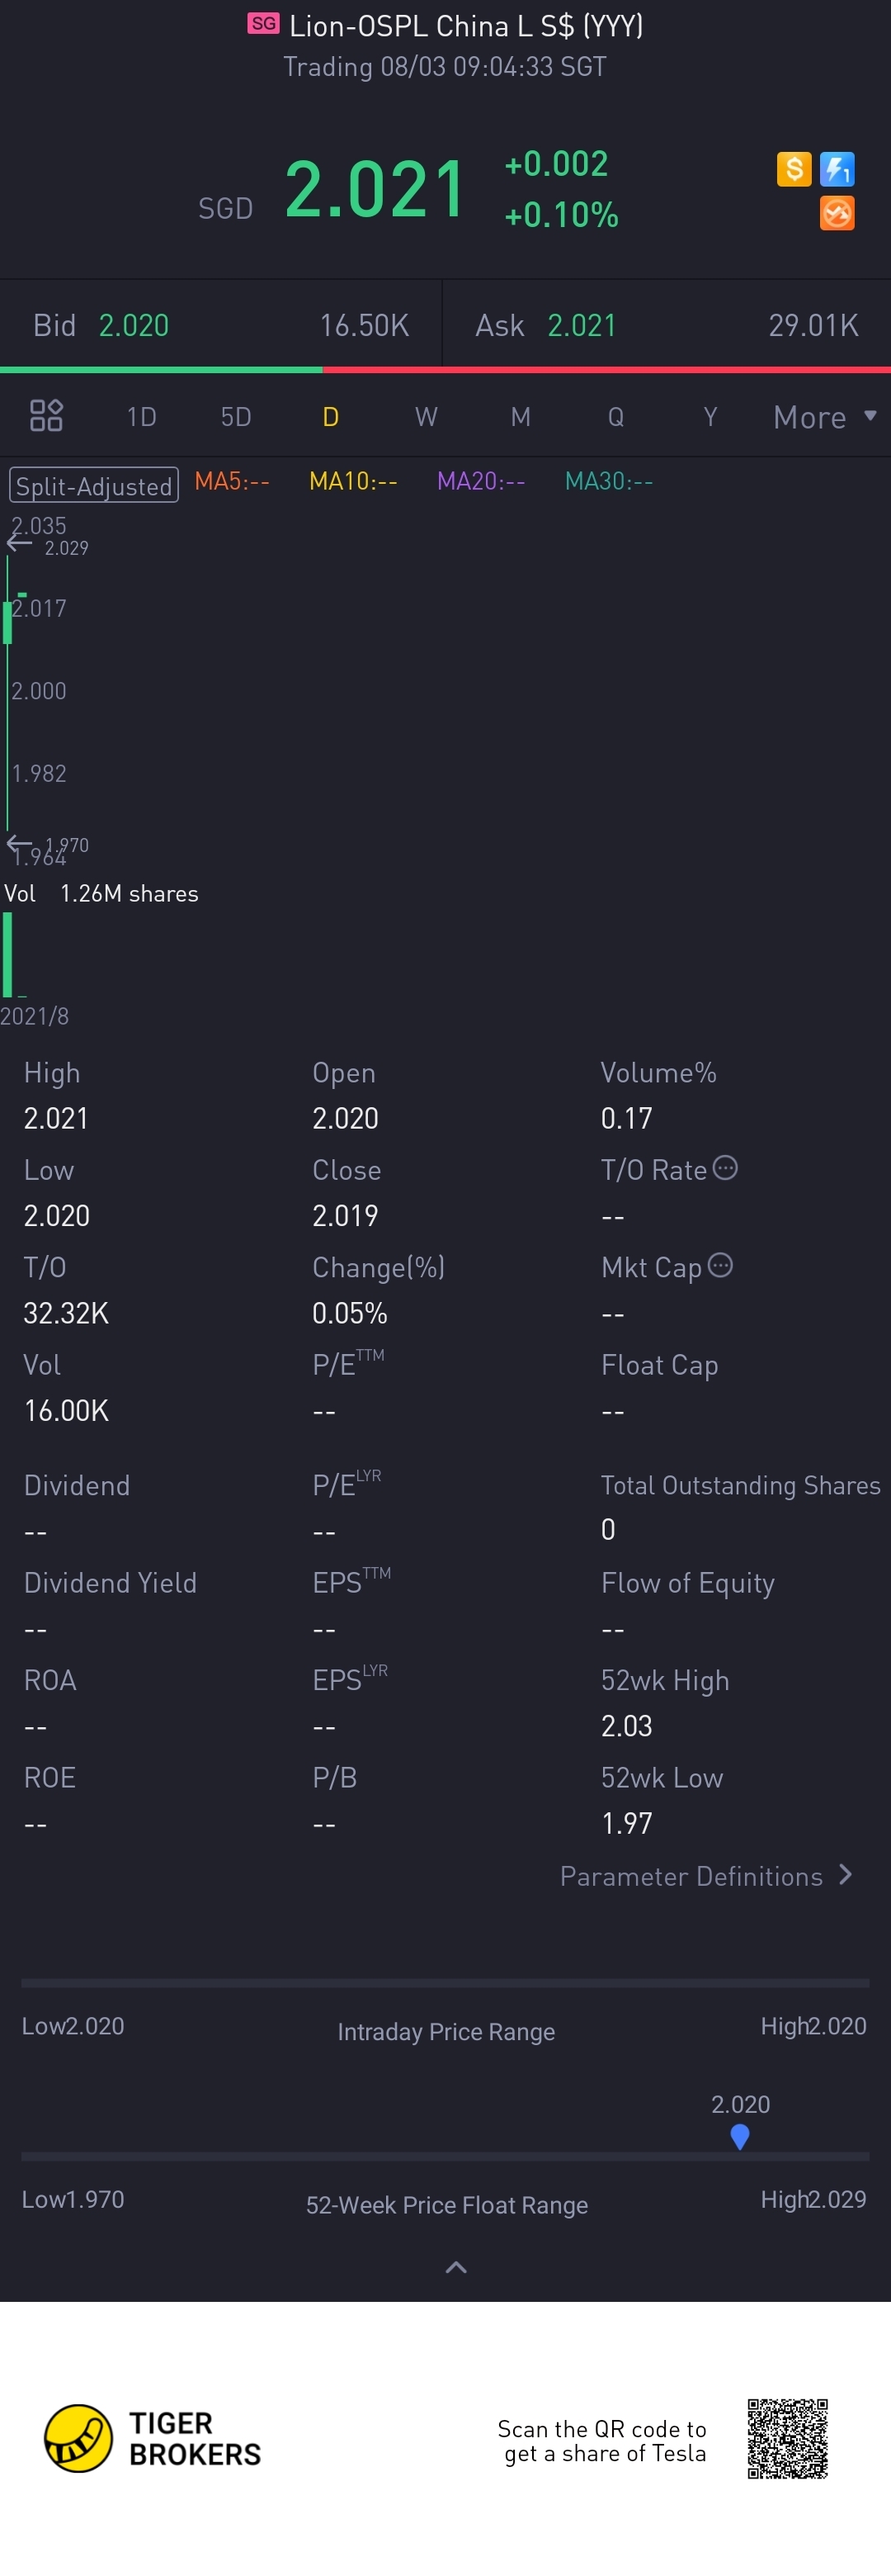Tap the blue 52-week range marker

pyautogui.click(x=739, y=2137)
